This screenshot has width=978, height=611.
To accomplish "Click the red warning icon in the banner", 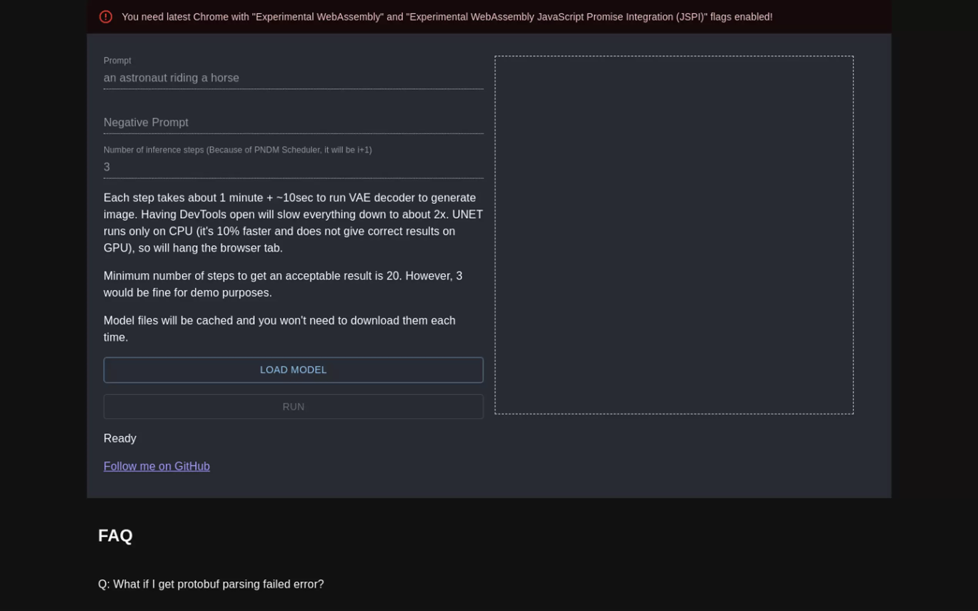I will (106, 17).
